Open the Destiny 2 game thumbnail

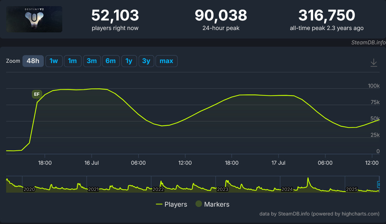[x=34, y=19]
